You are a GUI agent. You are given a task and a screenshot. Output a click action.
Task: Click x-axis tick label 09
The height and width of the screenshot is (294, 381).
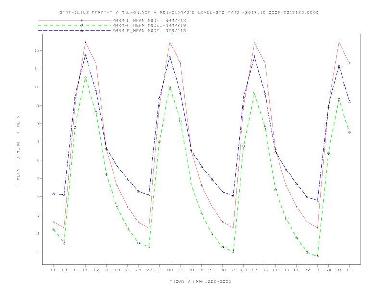(x=85, y=270)
